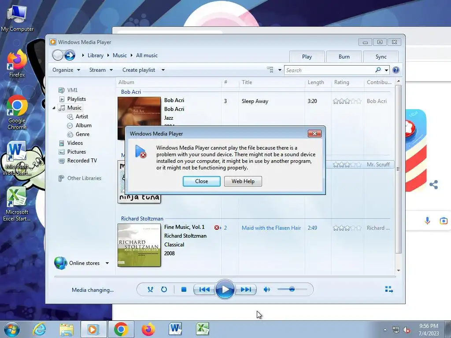Click the Back navigation arrow
The width and height of the screenshot is (451, 338).
pyautogui.click(x=58, y=55)
